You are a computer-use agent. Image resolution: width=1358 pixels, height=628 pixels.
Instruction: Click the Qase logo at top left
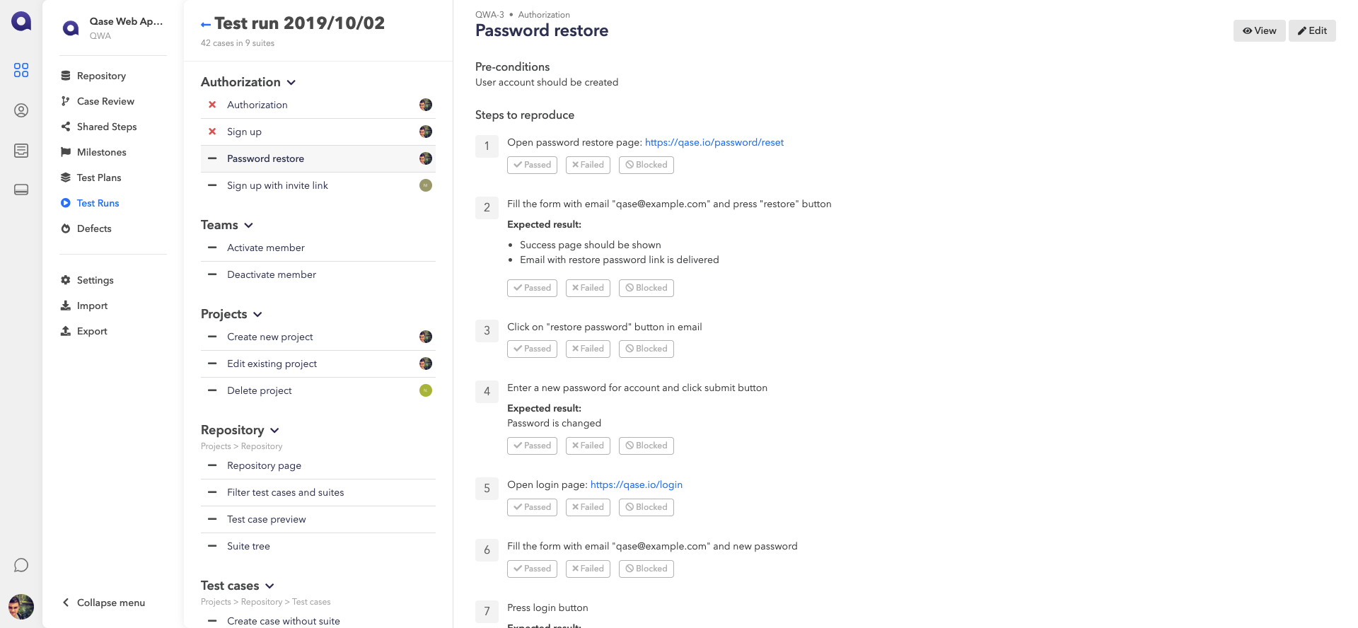(21, 21)
